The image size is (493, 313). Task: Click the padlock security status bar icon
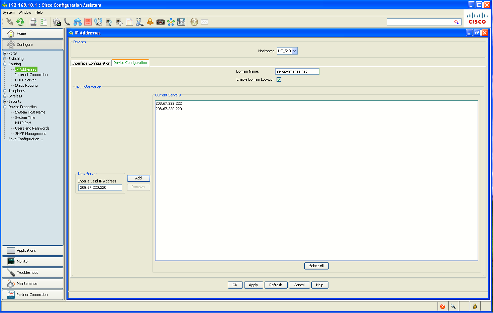[475, 306]
